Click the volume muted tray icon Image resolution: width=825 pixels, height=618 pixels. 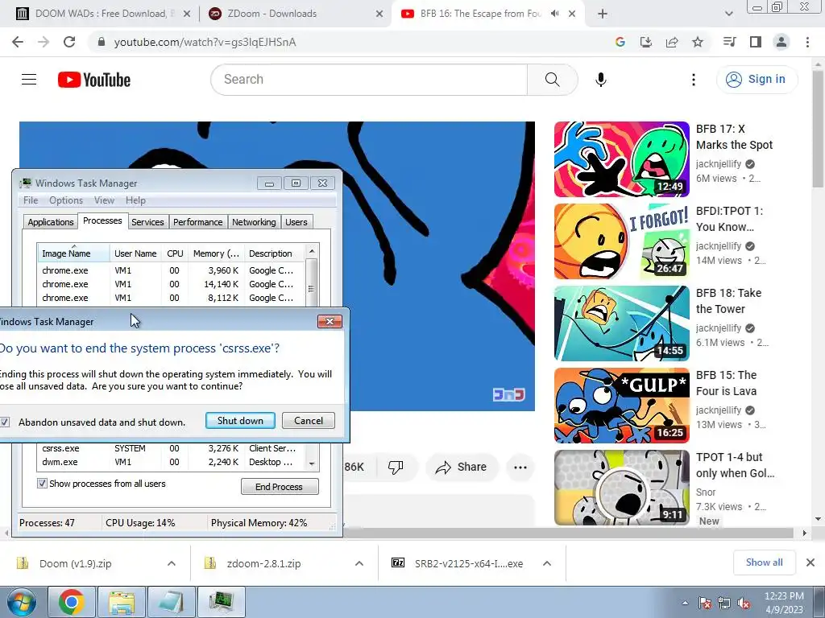pos(744,603)
